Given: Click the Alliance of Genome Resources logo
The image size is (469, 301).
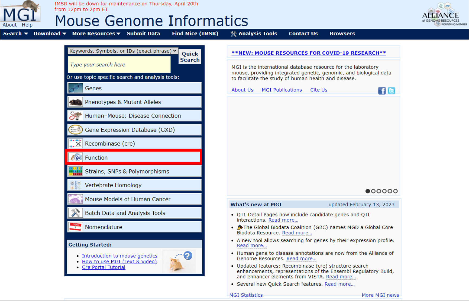Looking at the screenshot, I should (x=444, y=14).
